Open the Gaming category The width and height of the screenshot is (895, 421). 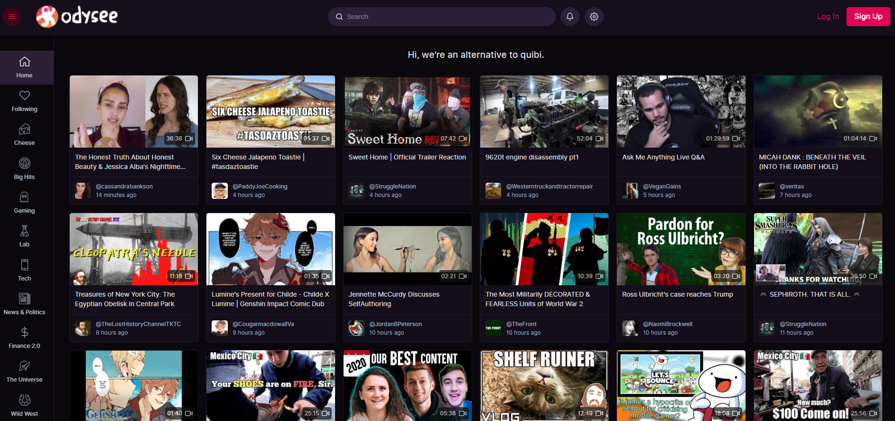click(x=25, y=203)
